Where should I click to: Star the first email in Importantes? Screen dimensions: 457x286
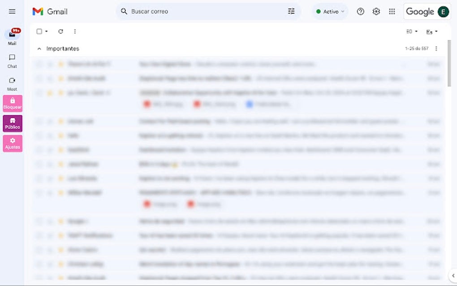pyautogui.click(x=61, y=64)
